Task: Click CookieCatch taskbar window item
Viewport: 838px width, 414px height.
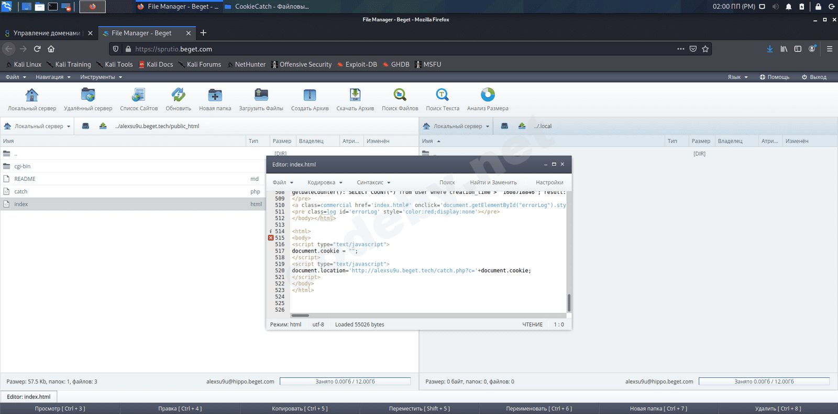Action: (267, 6)
